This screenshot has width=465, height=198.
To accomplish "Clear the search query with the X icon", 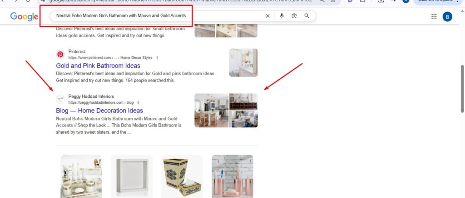I will pyautogui.click(x=267, y=16).
